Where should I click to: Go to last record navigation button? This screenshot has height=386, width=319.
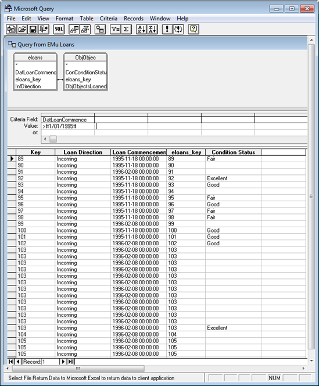coord(70,362)
